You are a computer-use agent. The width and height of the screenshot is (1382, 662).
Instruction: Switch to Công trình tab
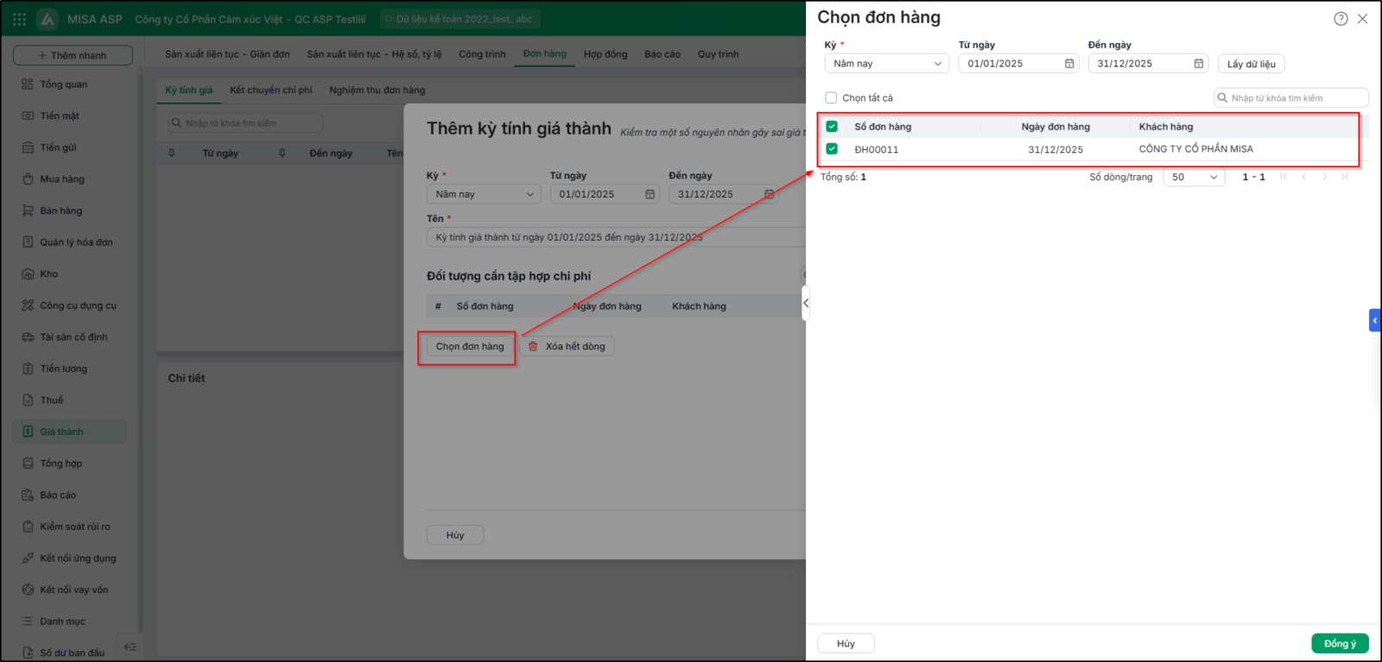point(482,54)
